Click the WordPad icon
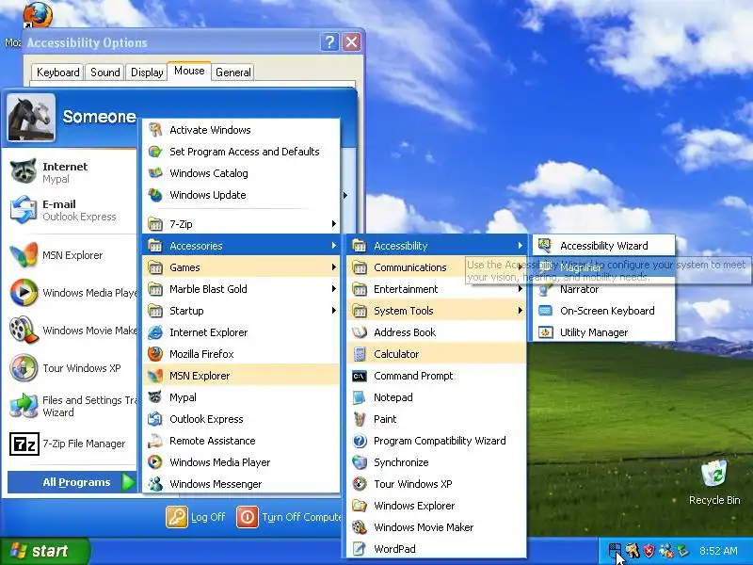Image resolution: width=753 pixels, height=565 pixels. tap(360, 549)
